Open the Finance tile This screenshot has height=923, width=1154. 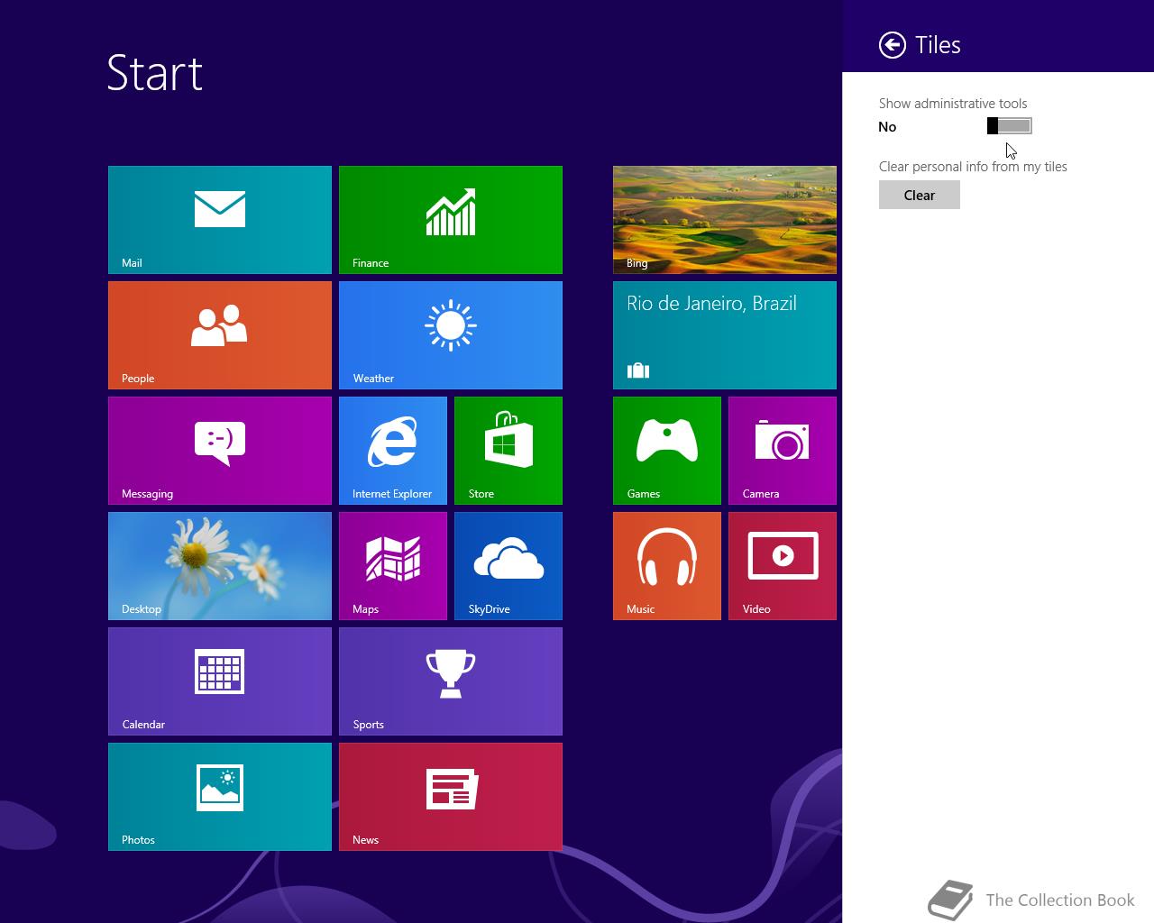point(451,220)
